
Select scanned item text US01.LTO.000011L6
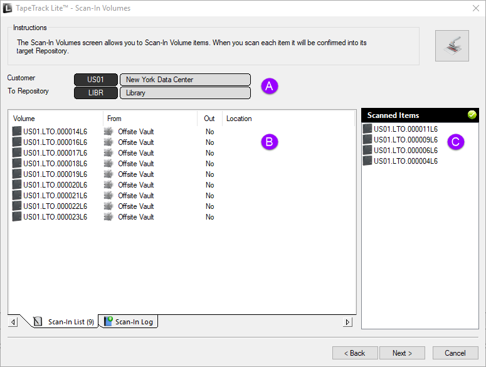tap(406, 129)
